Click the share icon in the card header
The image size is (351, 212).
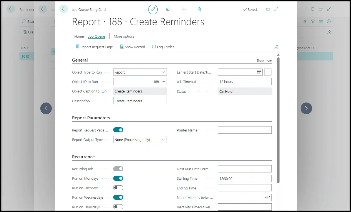click(168, 9)
